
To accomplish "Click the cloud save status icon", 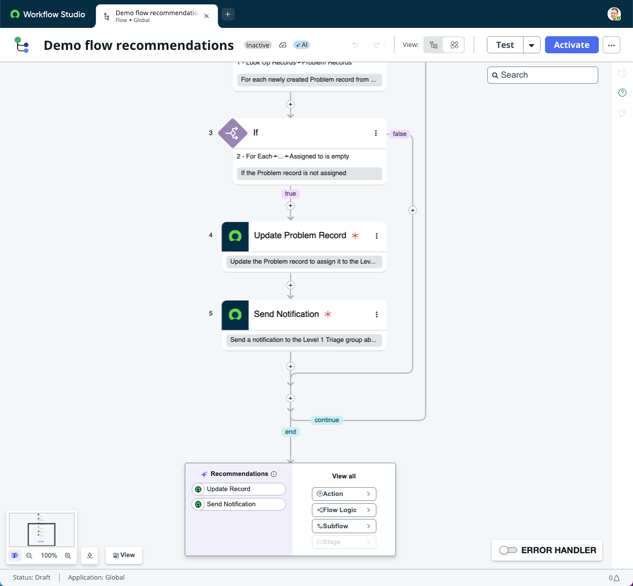I will pyautogui.click(x=283, y=45).
